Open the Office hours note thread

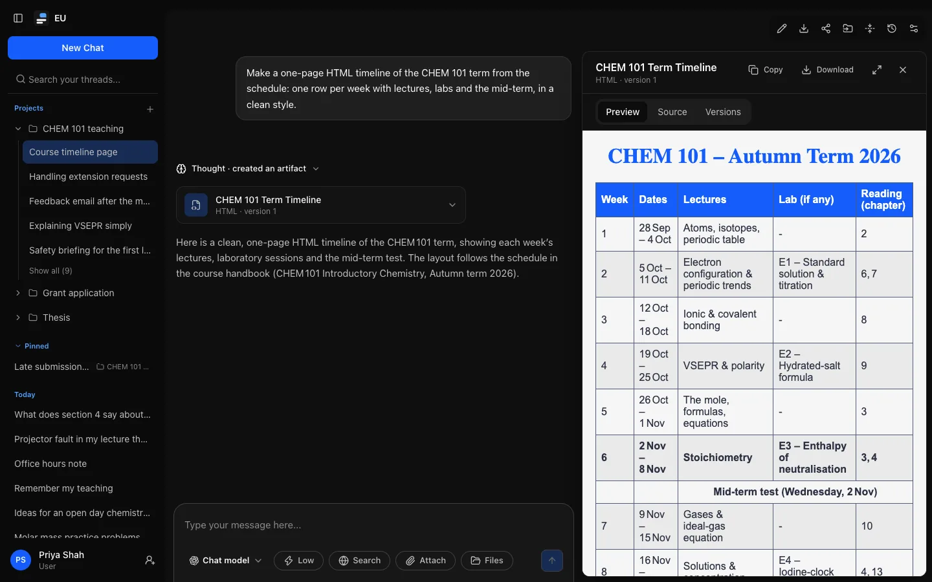point(83,464)
